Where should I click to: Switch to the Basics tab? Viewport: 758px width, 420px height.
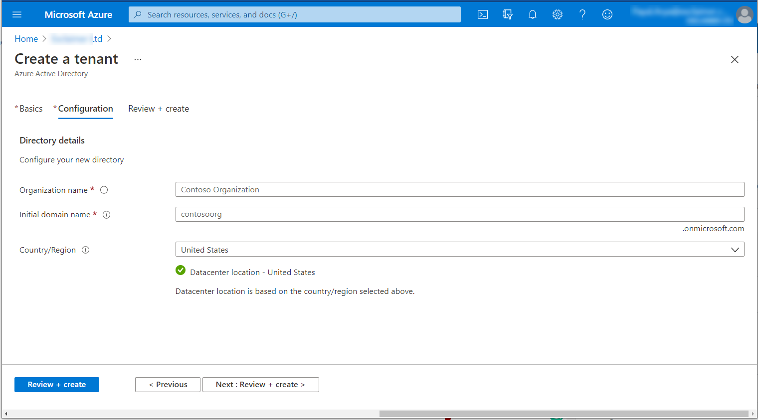[31, 109]
